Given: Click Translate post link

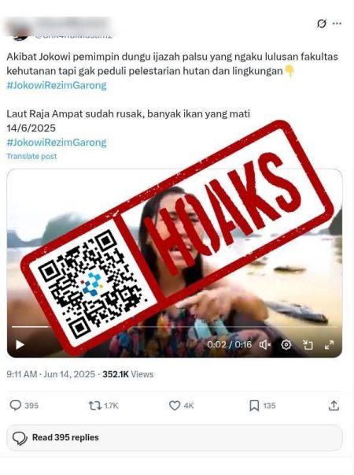Looking at the screenshot, I should point(31,156).
